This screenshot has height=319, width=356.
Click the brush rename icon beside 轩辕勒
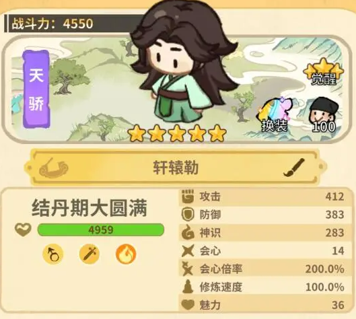pyautogui.click(x=294, y=168)
